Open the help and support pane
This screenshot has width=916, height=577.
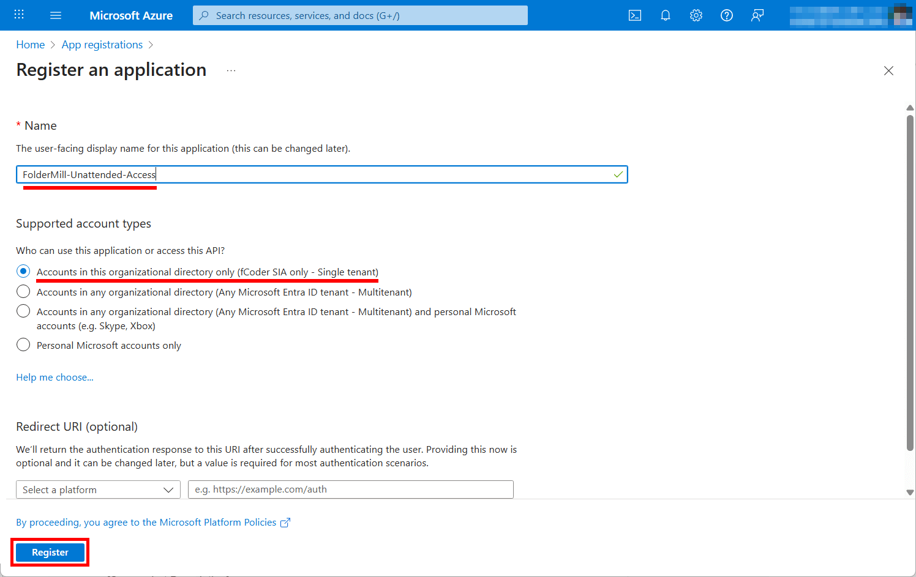pos(727,15)
